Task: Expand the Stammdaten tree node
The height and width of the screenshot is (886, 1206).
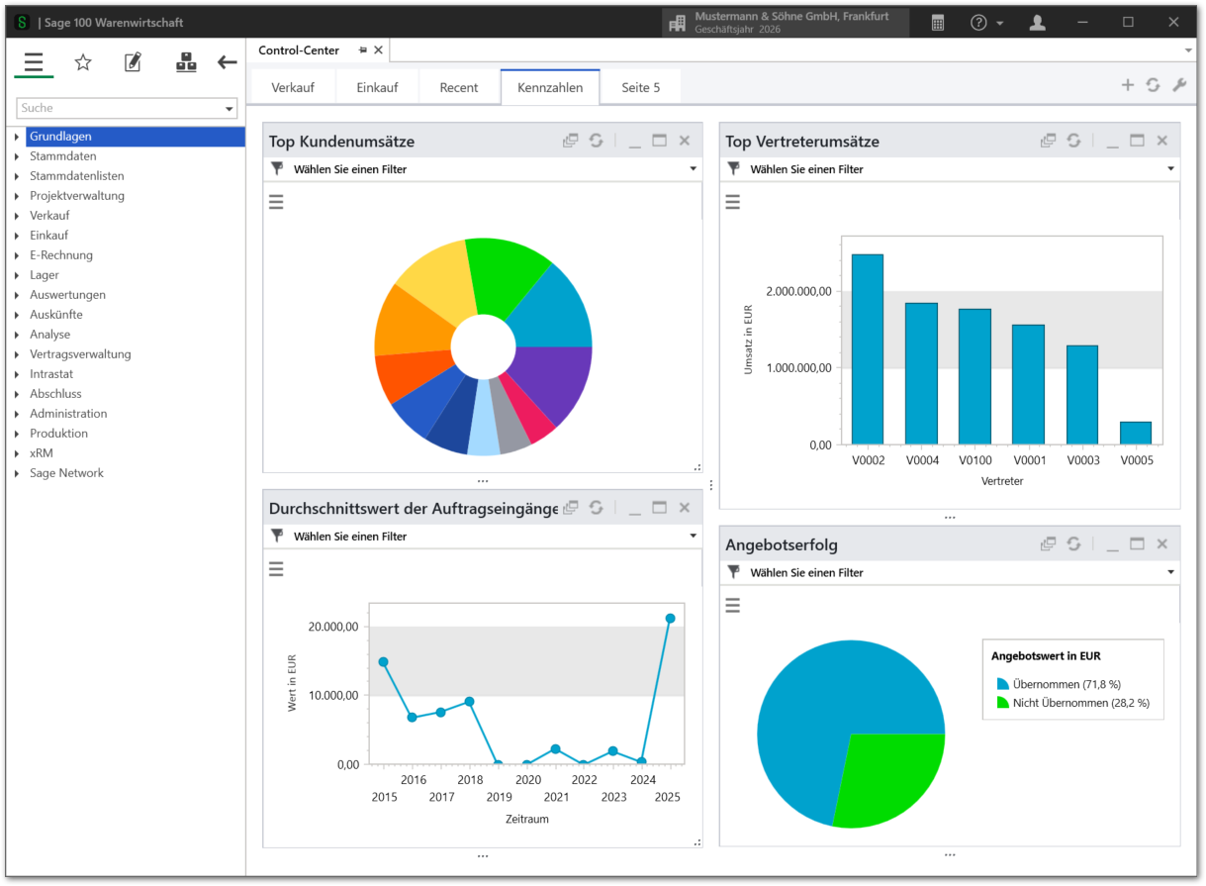Action: tap(17, 156)
